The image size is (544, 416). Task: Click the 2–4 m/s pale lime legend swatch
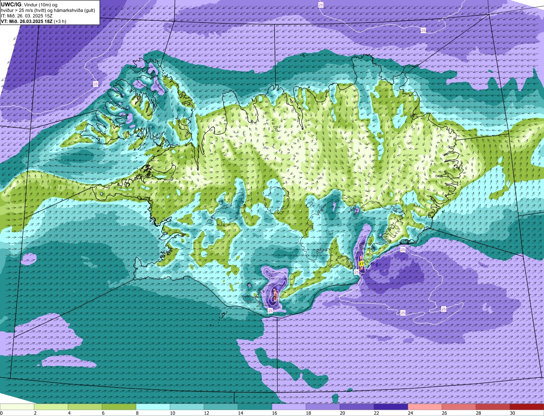[51, 407]
